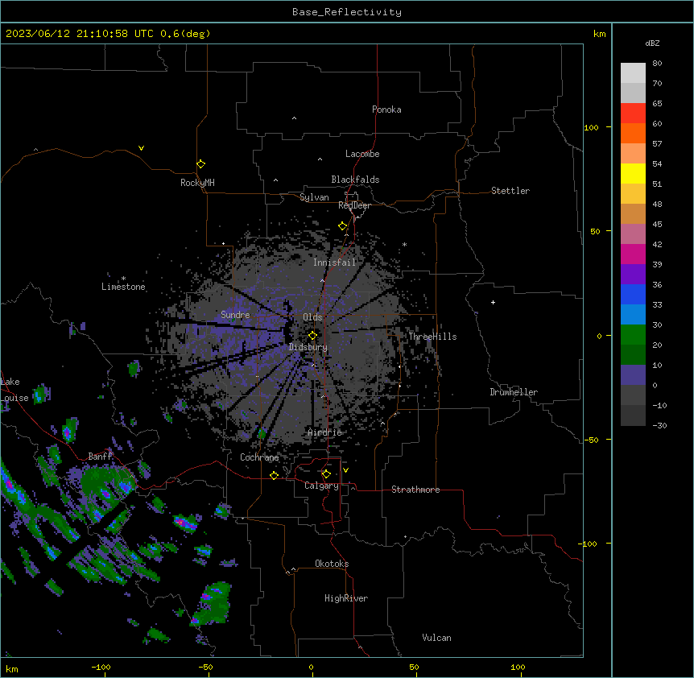
Task: Click the Limestone label
Action: click(x=123, y=287)
